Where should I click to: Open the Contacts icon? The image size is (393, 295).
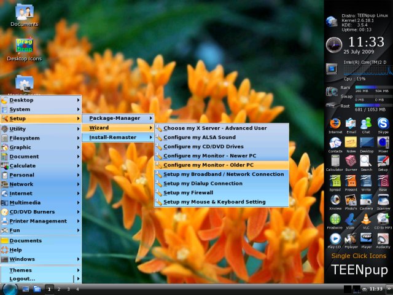(335, 143)
